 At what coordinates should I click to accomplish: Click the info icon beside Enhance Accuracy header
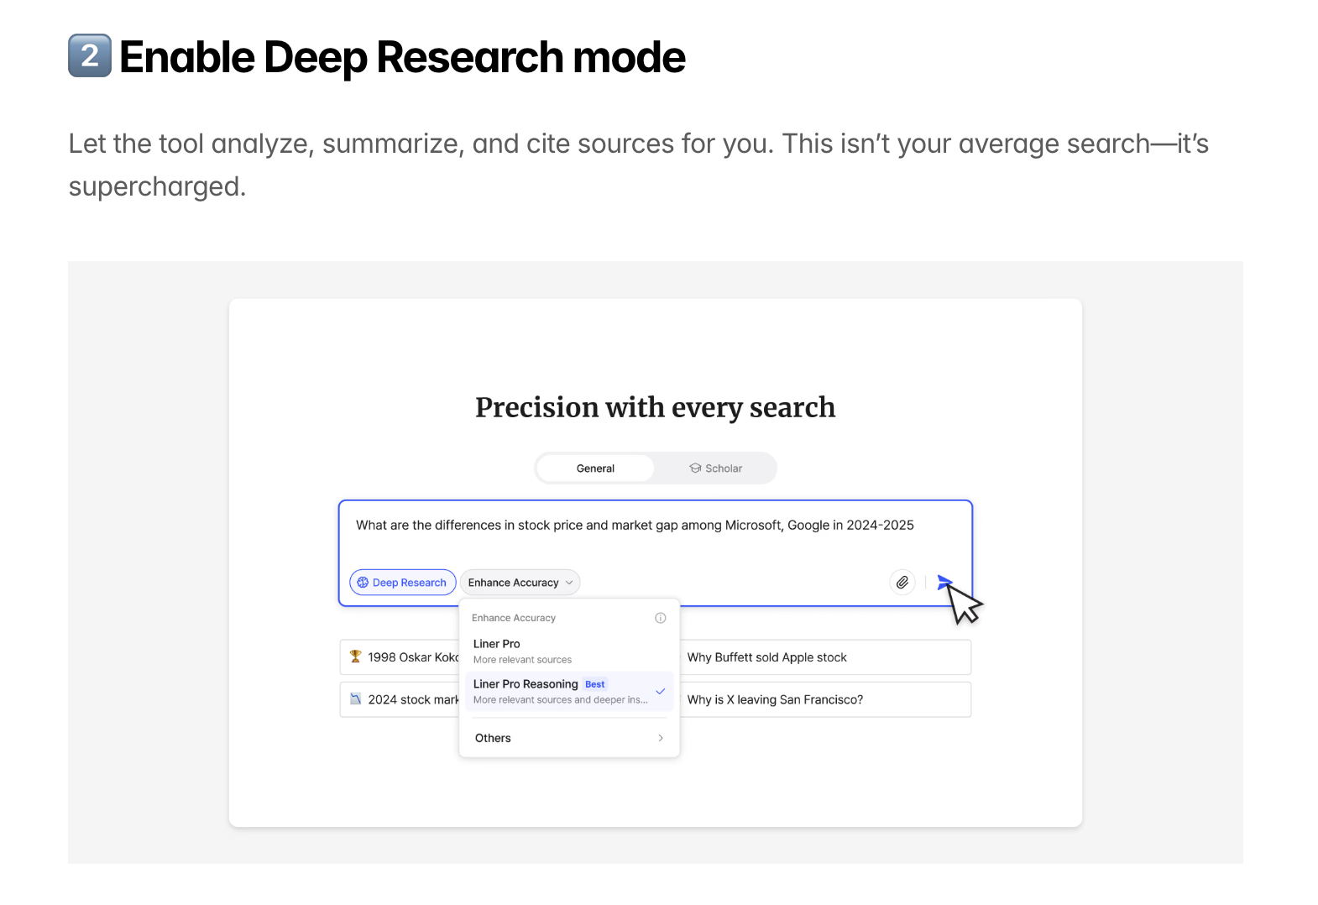pos(661,618)
